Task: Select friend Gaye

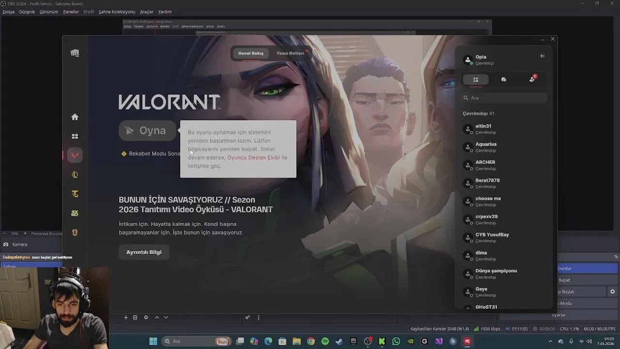Action: point(504,292)
